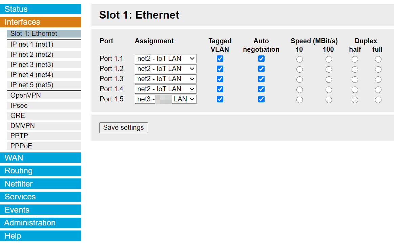
Task: Open the Netfilter settings
Action: tap(41, 184)
